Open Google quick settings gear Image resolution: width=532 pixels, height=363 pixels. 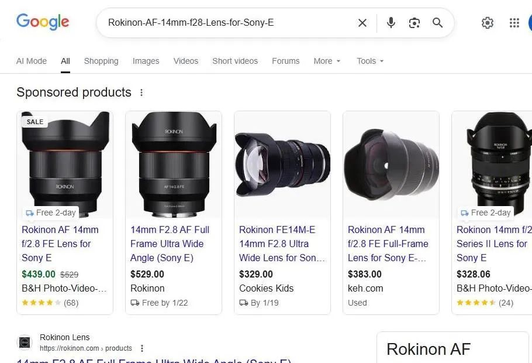pos(488,23)
